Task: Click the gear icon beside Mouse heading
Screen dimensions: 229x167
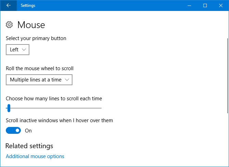Action: click(10, 25)
